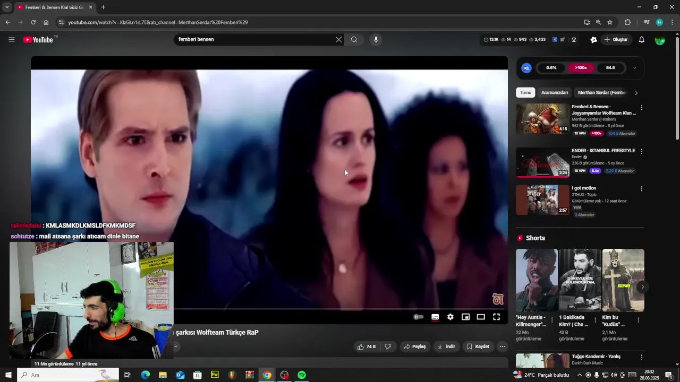The image size is (680, 382).
Task: Open options for I got motion video
Action: [x=641, y=189]
